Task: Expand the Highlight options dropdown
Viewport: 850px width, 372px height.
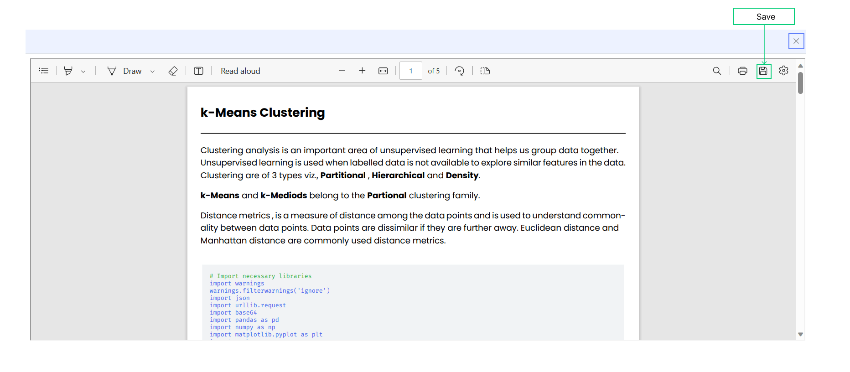Action: point(83,72)
